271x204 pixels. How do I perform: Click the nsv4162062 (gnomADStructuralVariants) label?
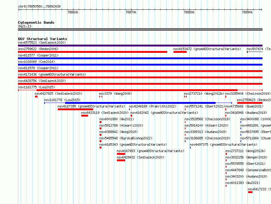164,113
